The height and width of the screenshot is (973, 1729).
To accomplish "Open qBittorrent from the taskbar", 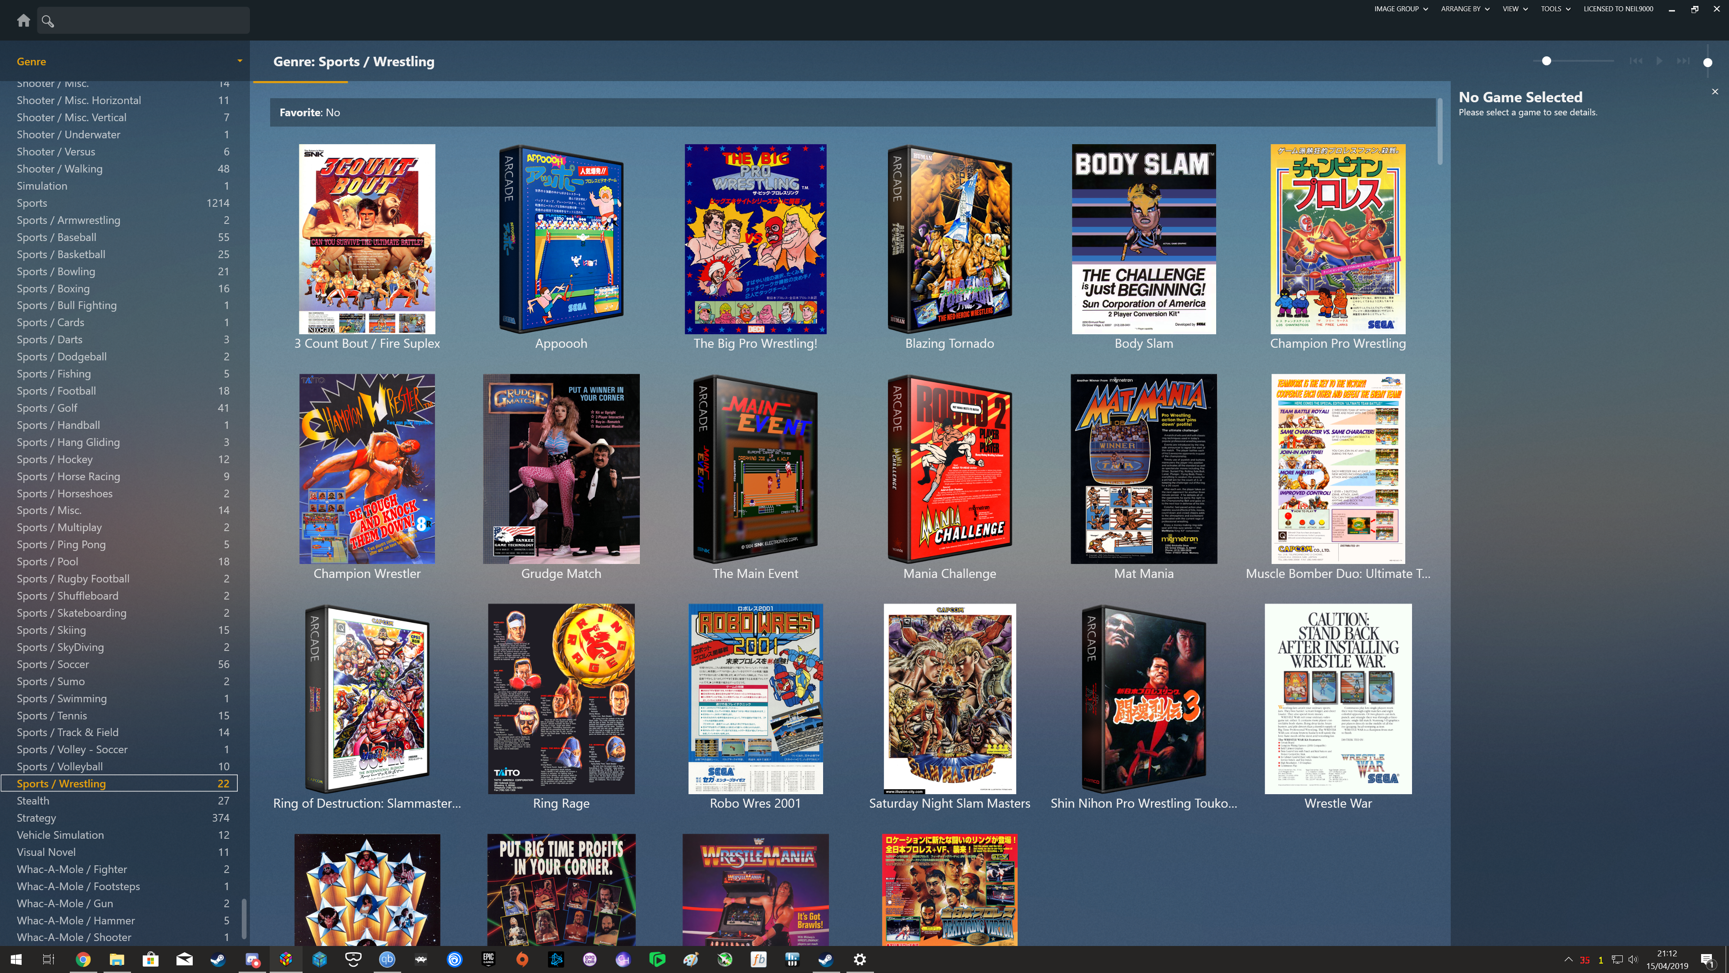I will coord(387,959).
